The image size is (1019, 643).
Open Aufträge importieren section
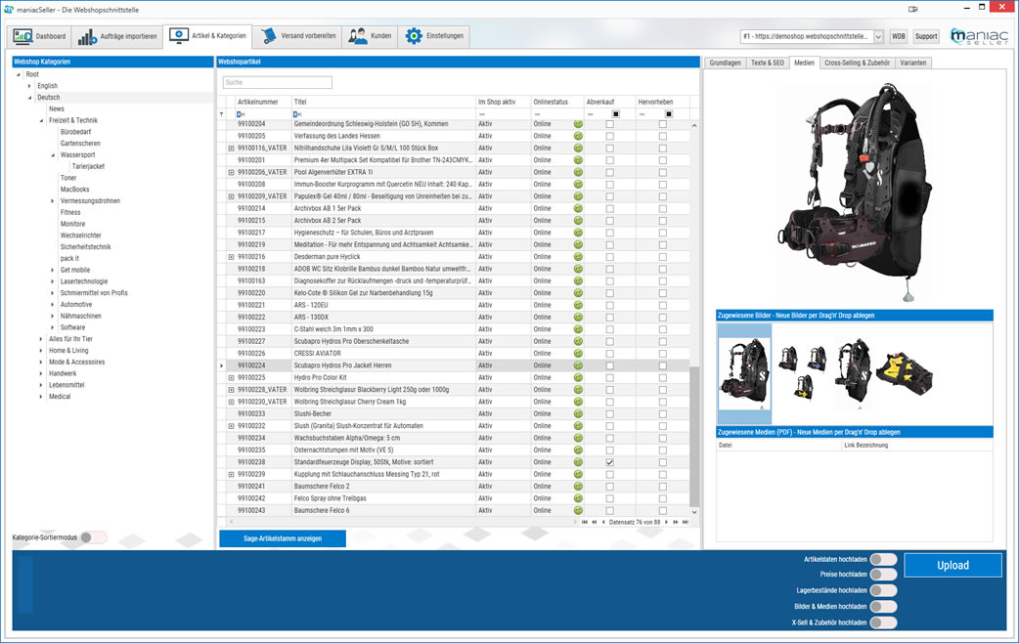pyautogui.click(x=117, y=36)
